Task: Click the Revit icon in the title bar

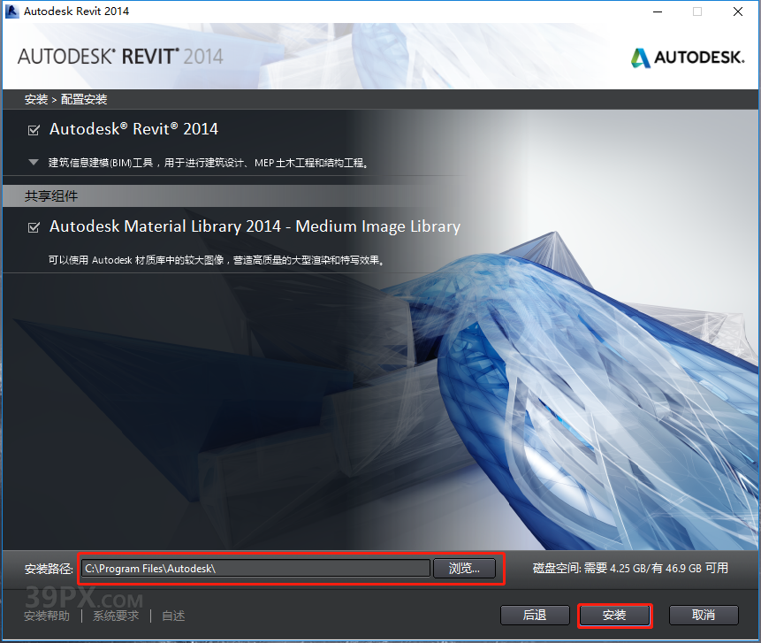Action: click(12, 11)
